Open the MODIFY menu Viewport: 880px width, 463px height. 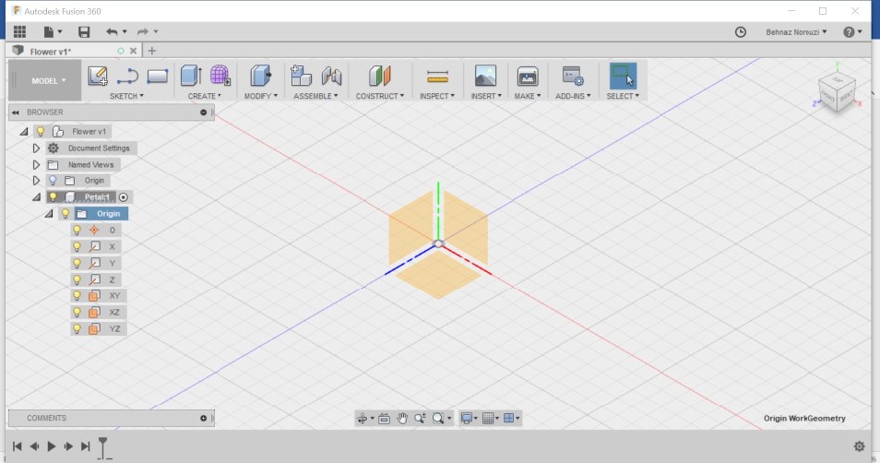tap(261, 96)
